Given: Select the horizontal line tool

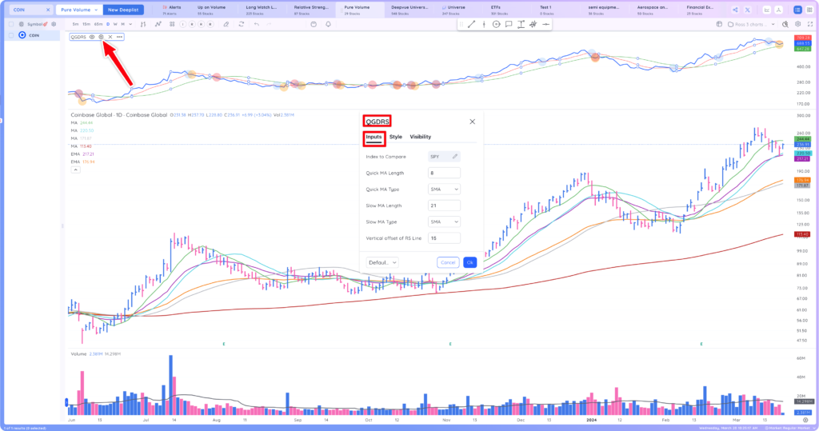Looking at the screenshot, I should pyautogui.click(x=545, y=24).
